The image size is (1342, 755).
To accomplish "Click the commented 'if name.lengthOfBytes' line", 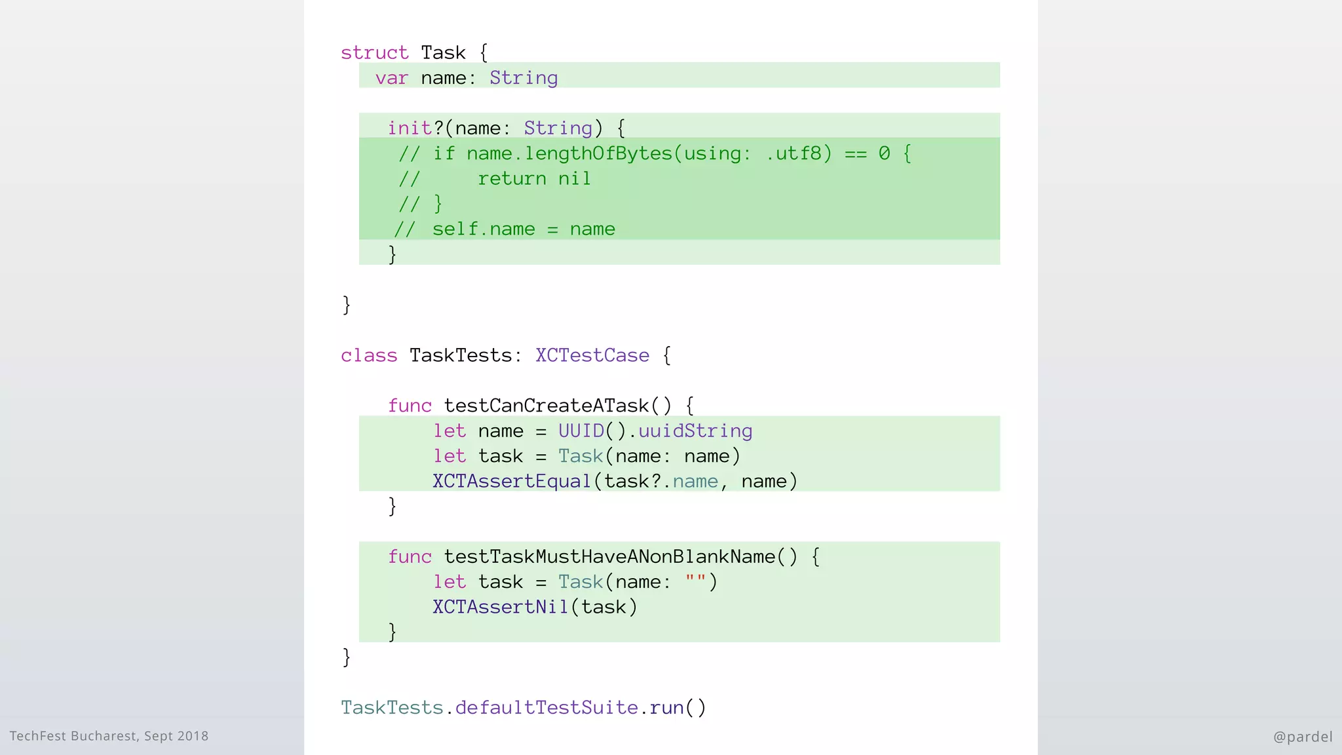I will (655, 153).
